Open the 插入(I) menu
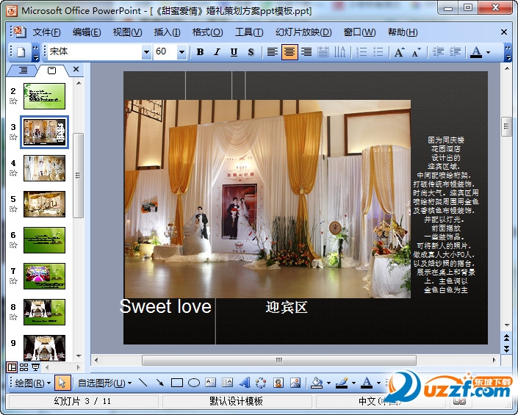 tap(167, 32)
